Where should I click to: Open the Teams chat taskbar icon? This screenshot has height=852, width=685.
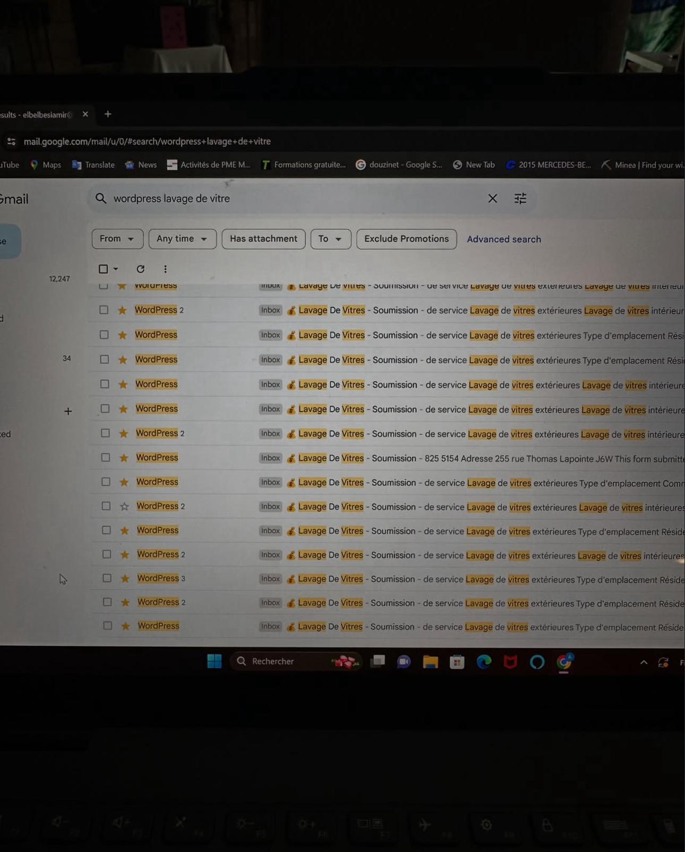(x=404, y=662)
